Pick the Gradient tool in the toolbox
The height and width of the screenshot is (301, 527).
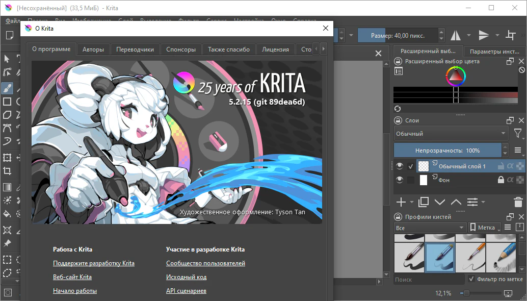coord(7,187)
